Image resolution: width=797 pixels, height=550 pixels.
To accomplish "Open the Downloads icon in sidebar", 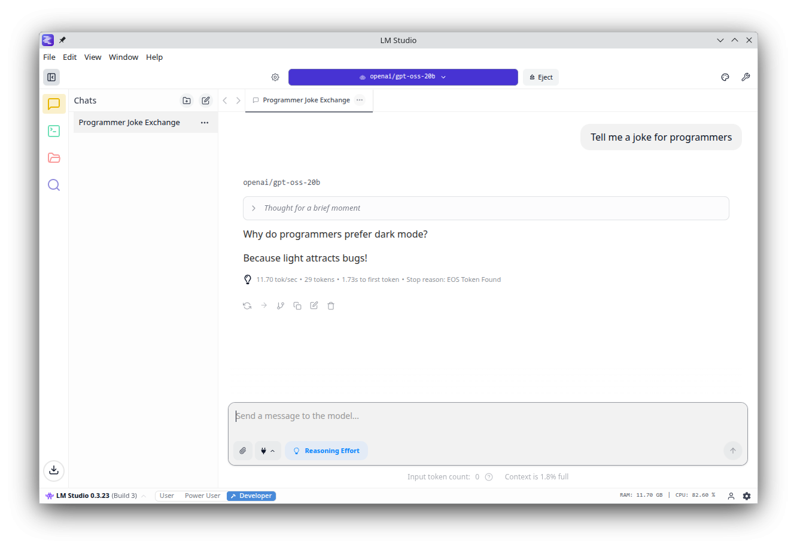I will point(54,470).
